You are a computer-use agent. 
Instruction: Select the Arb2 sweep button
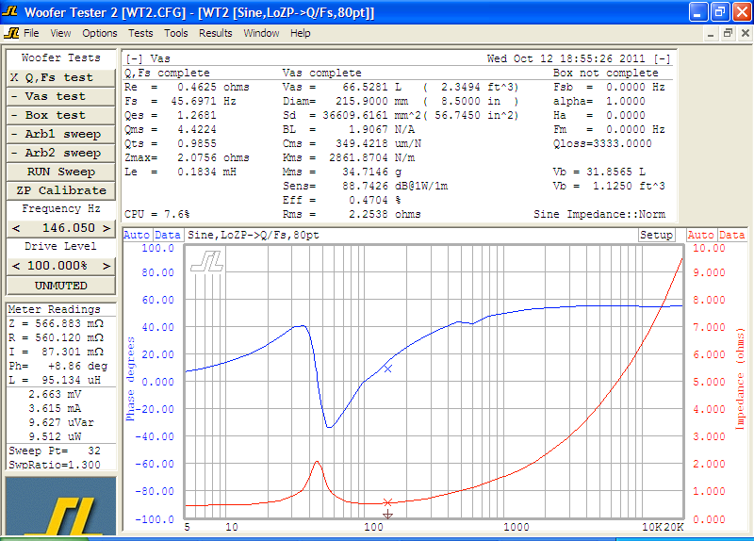coord(60,153)
